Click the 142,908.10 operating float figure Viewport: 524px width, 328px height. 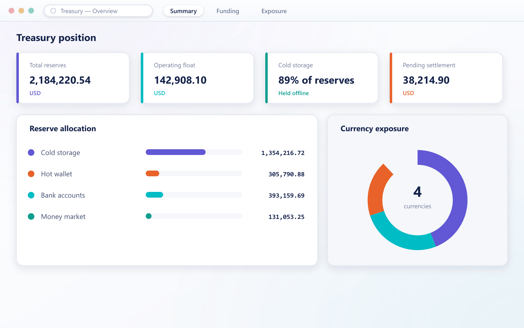(x=180, y=80)
